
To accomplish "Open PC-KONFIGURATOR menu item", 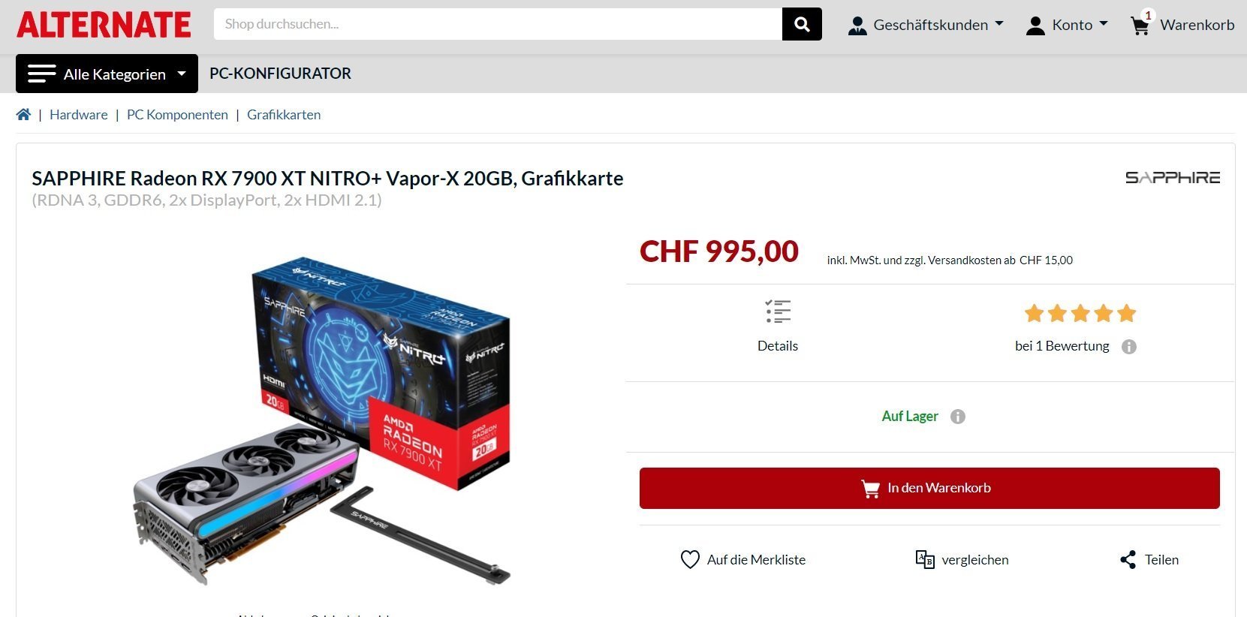I will click(280, 74).
